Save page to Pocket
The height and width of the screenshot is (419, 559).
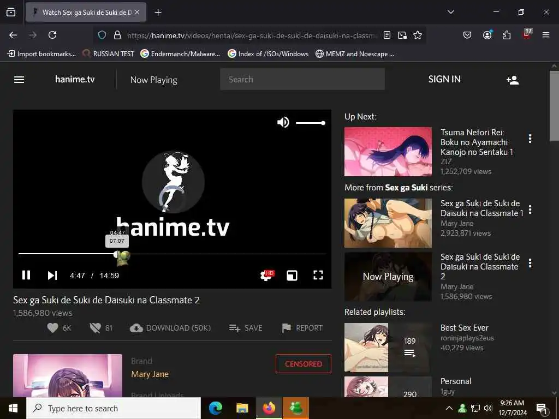pos(467,35)
